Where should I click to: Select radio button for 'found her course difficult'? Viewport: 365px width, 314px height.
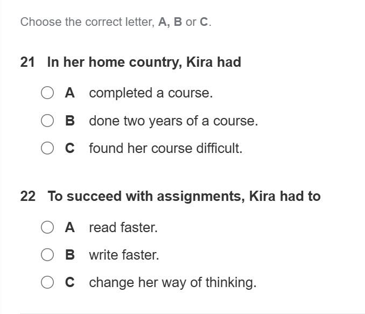pyautogui.click(x=48, y=148)
